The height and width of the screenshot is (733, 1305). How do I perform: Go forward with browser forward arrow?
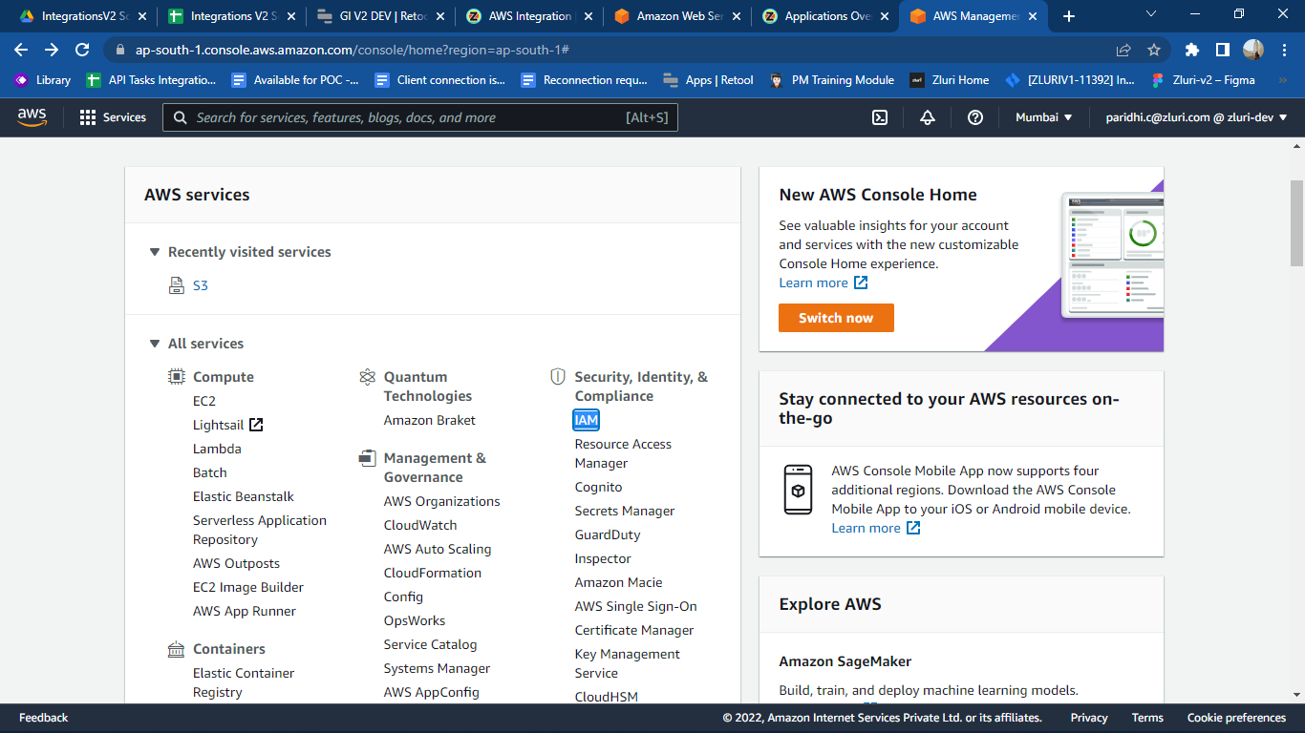[x=52, y=50]
